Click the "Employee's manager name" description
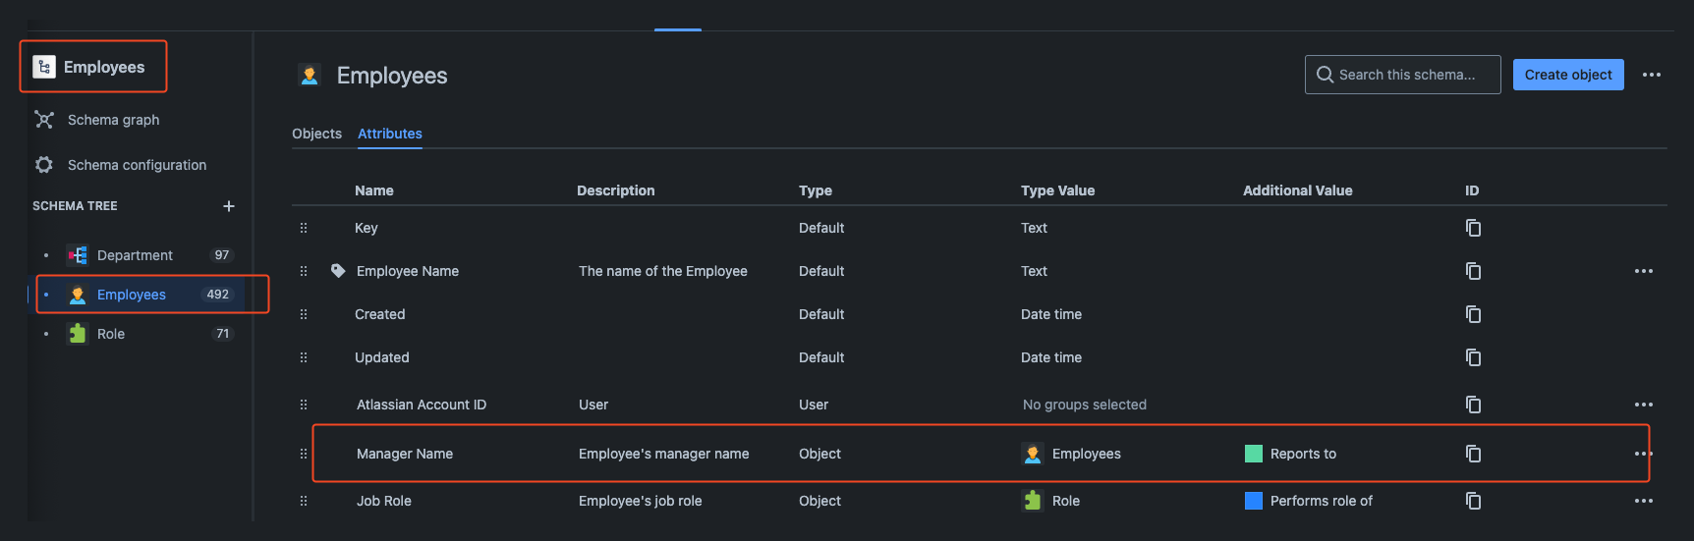Viewport: 1694px width, 541px height. [664, 454]
